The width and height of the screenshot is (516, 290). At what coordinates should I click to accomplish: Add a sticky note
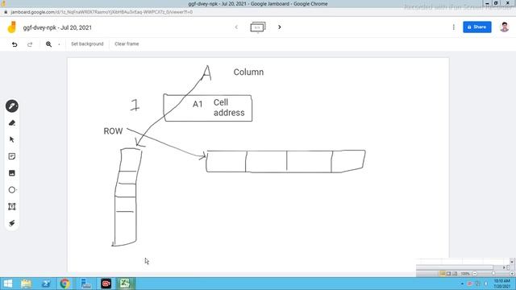[x=12, y=156]
